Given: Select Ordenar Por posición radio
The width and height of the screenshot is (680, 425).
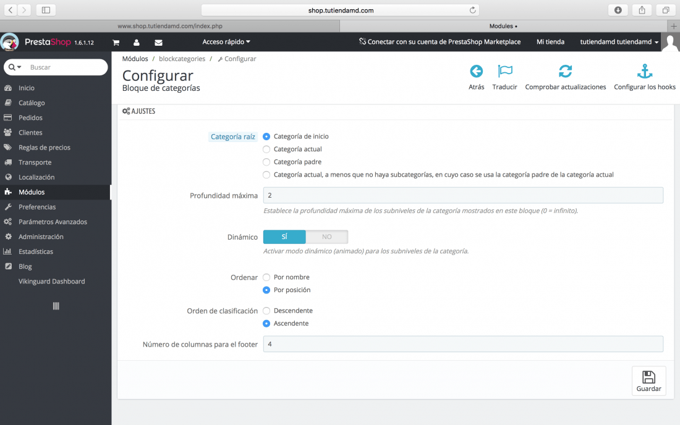Looking at the screenshot, I should tap(266, 290).
